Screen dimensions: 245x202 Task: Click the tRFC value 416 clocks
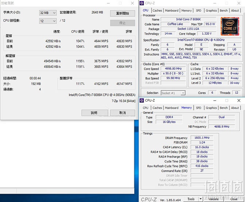coord(202,166)
